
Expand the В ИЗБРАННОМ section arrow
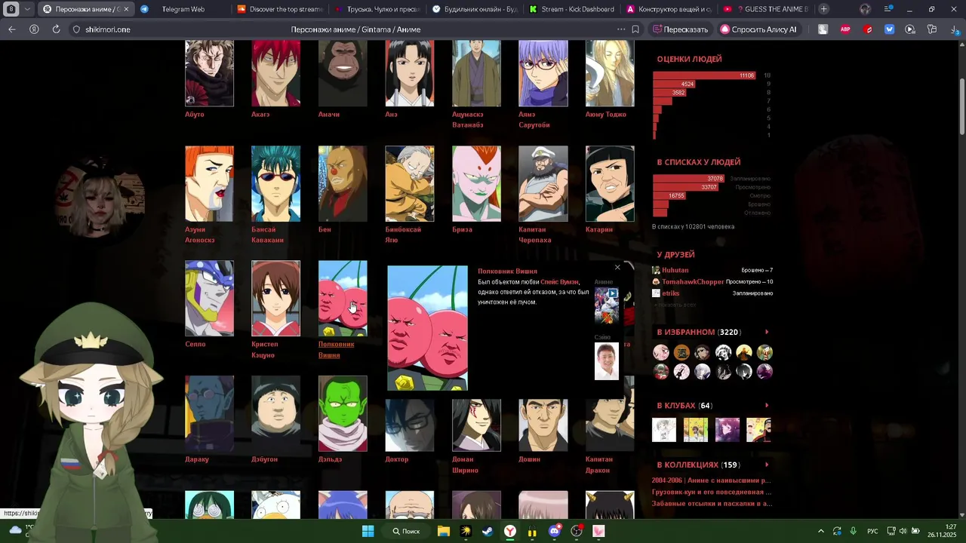tap(767, 332)
